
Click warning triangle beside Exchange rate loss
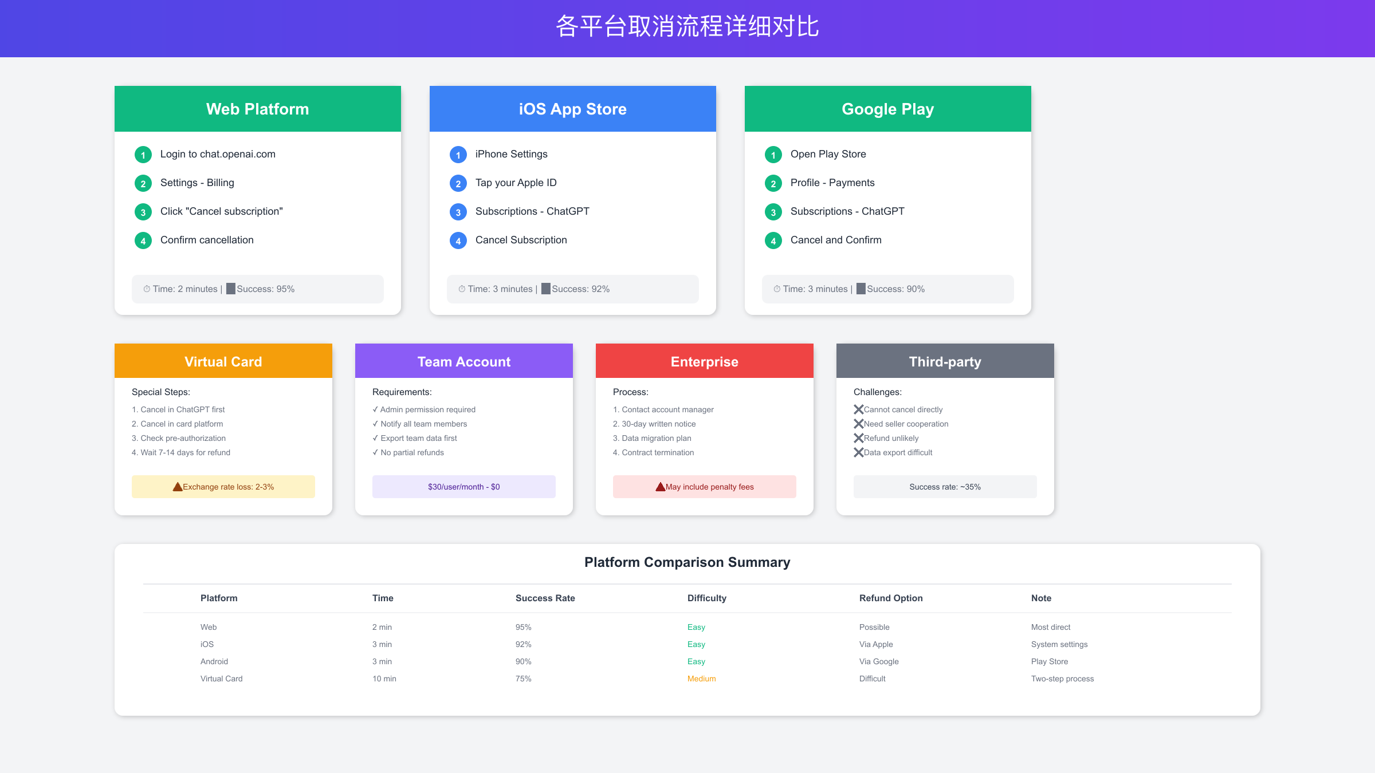pos(178,487)
